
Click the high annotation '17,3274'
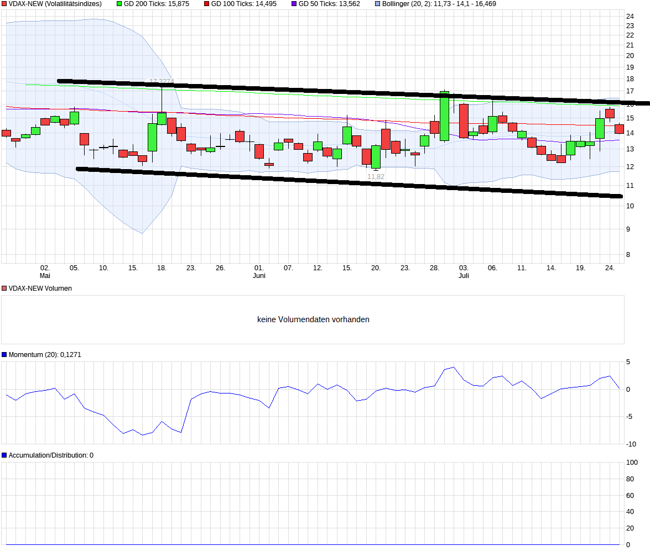click(162, 82)
